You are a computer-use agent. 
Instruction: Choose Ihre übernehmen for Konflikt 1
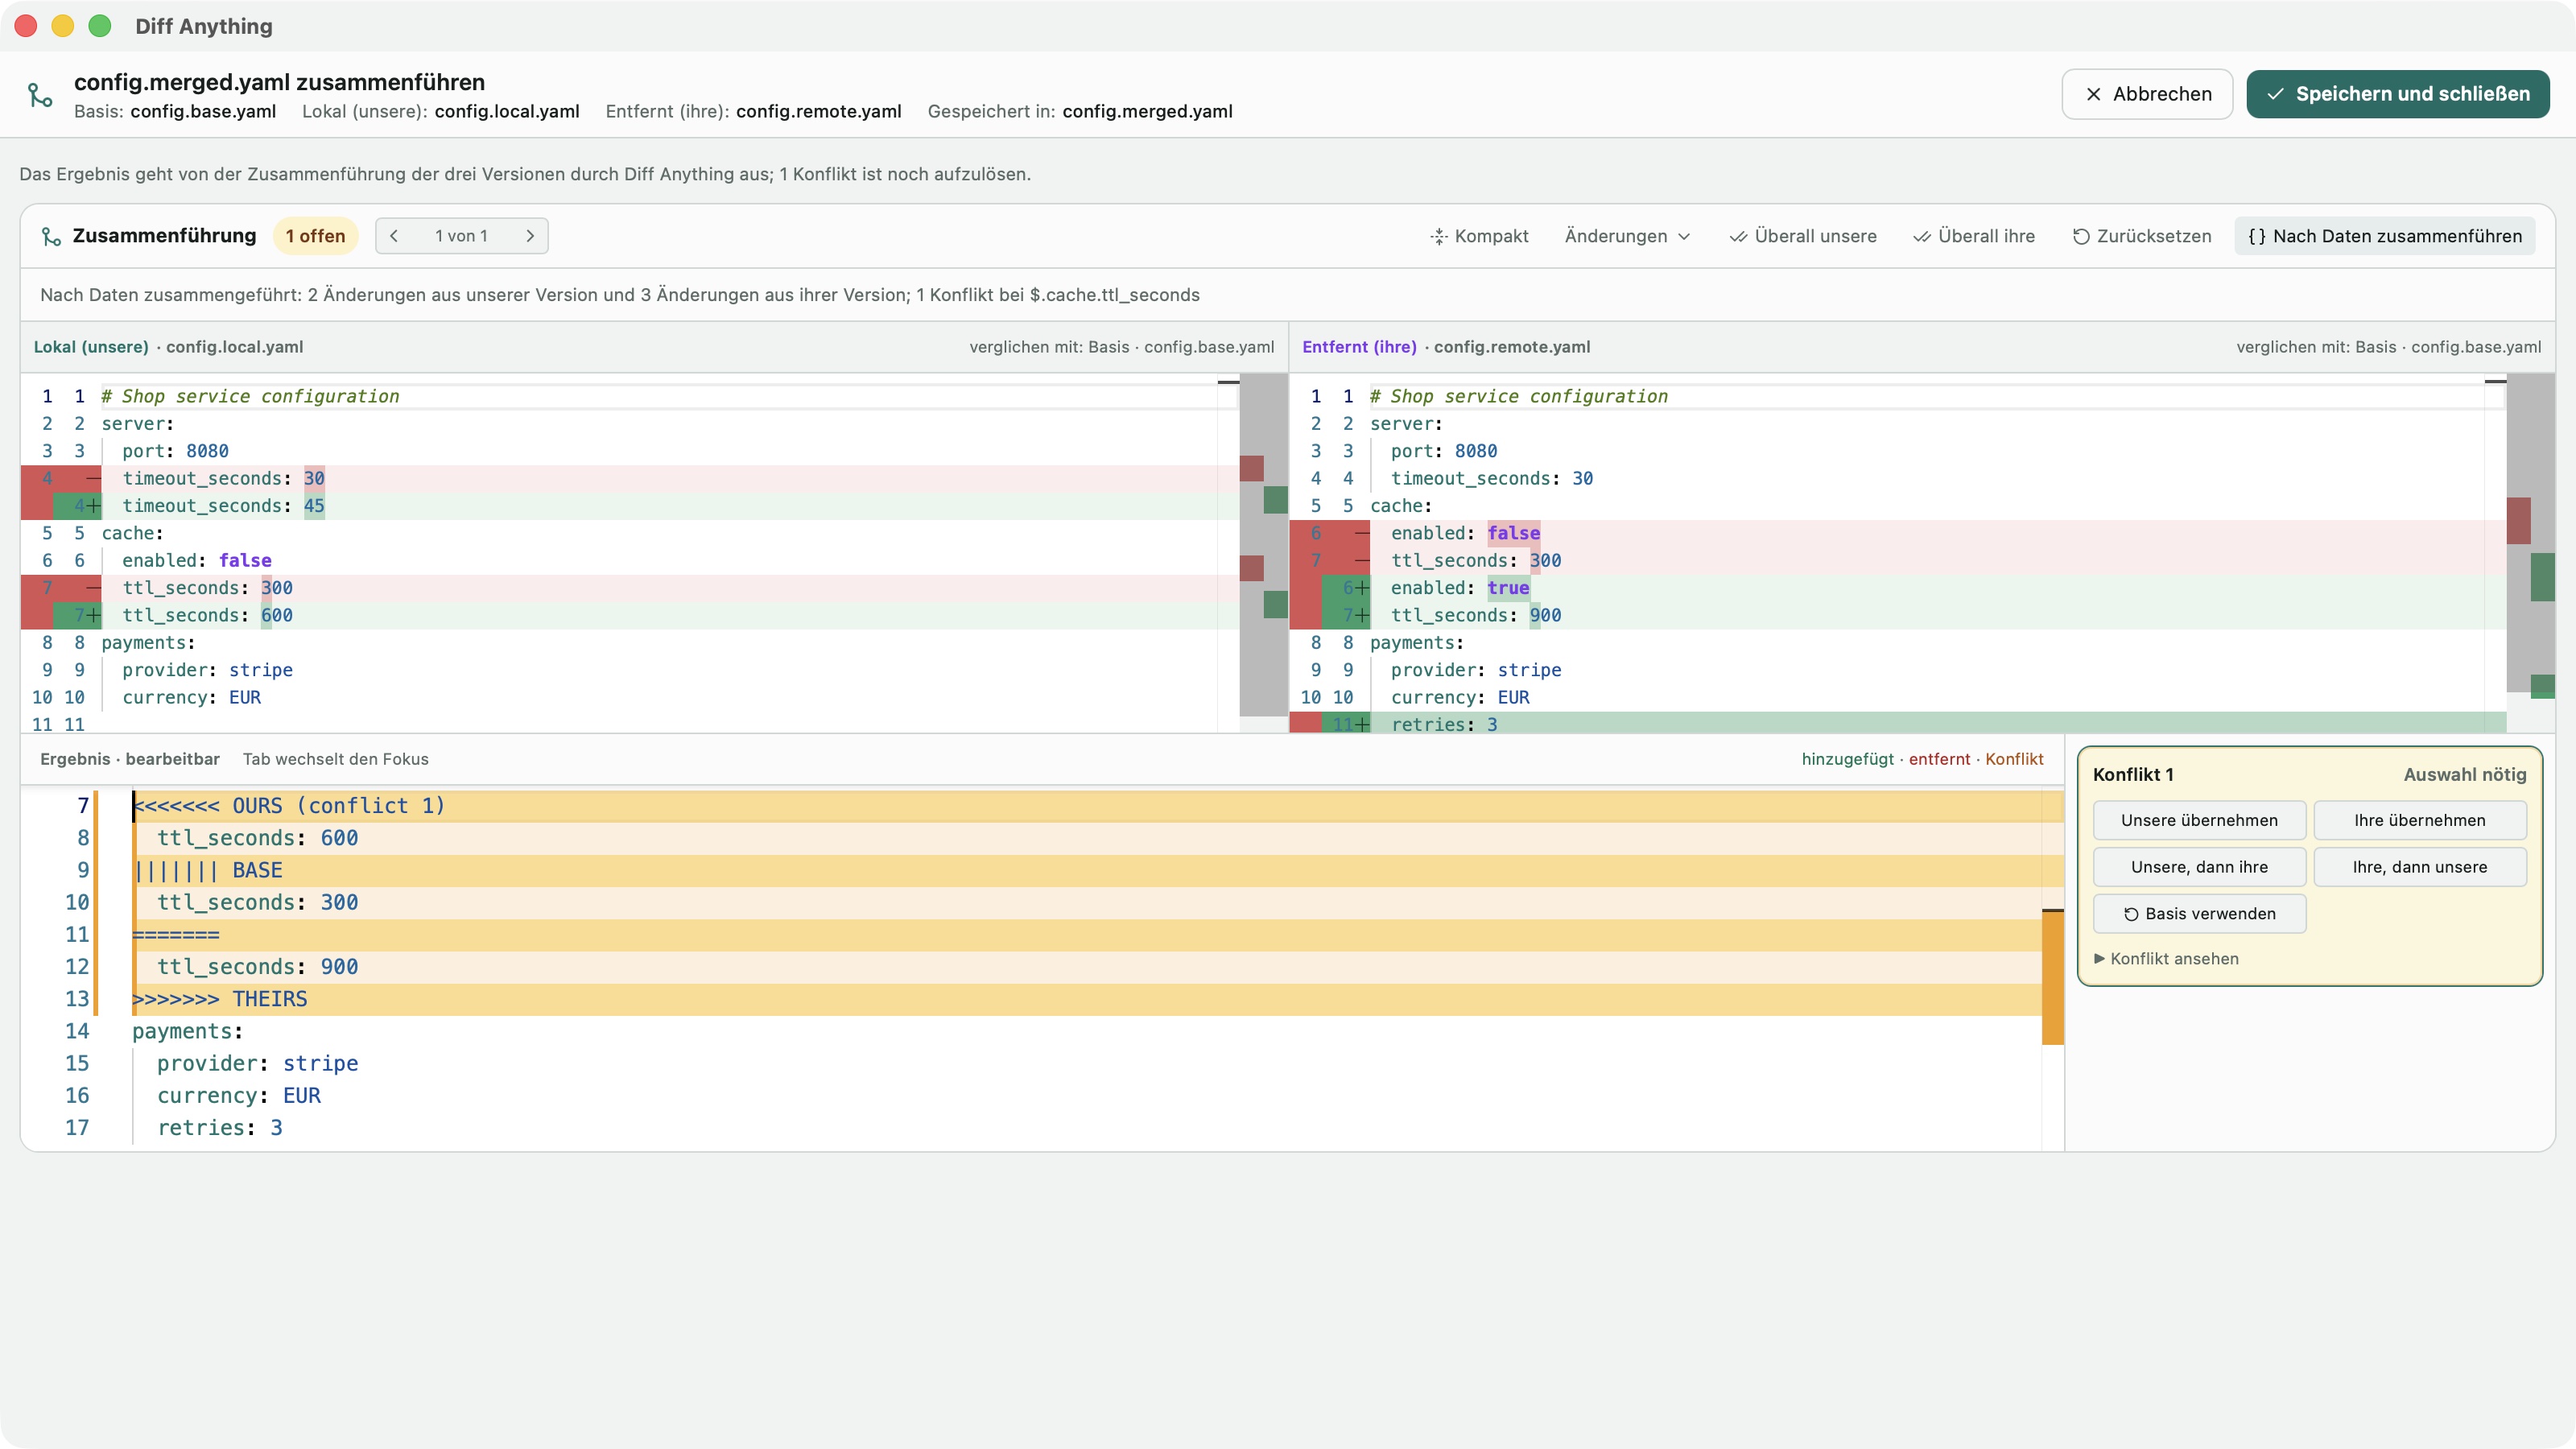(2420, 820)
